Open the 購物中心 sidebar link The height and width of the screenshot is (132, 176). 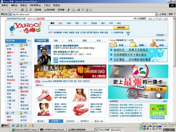coord(24,56)
